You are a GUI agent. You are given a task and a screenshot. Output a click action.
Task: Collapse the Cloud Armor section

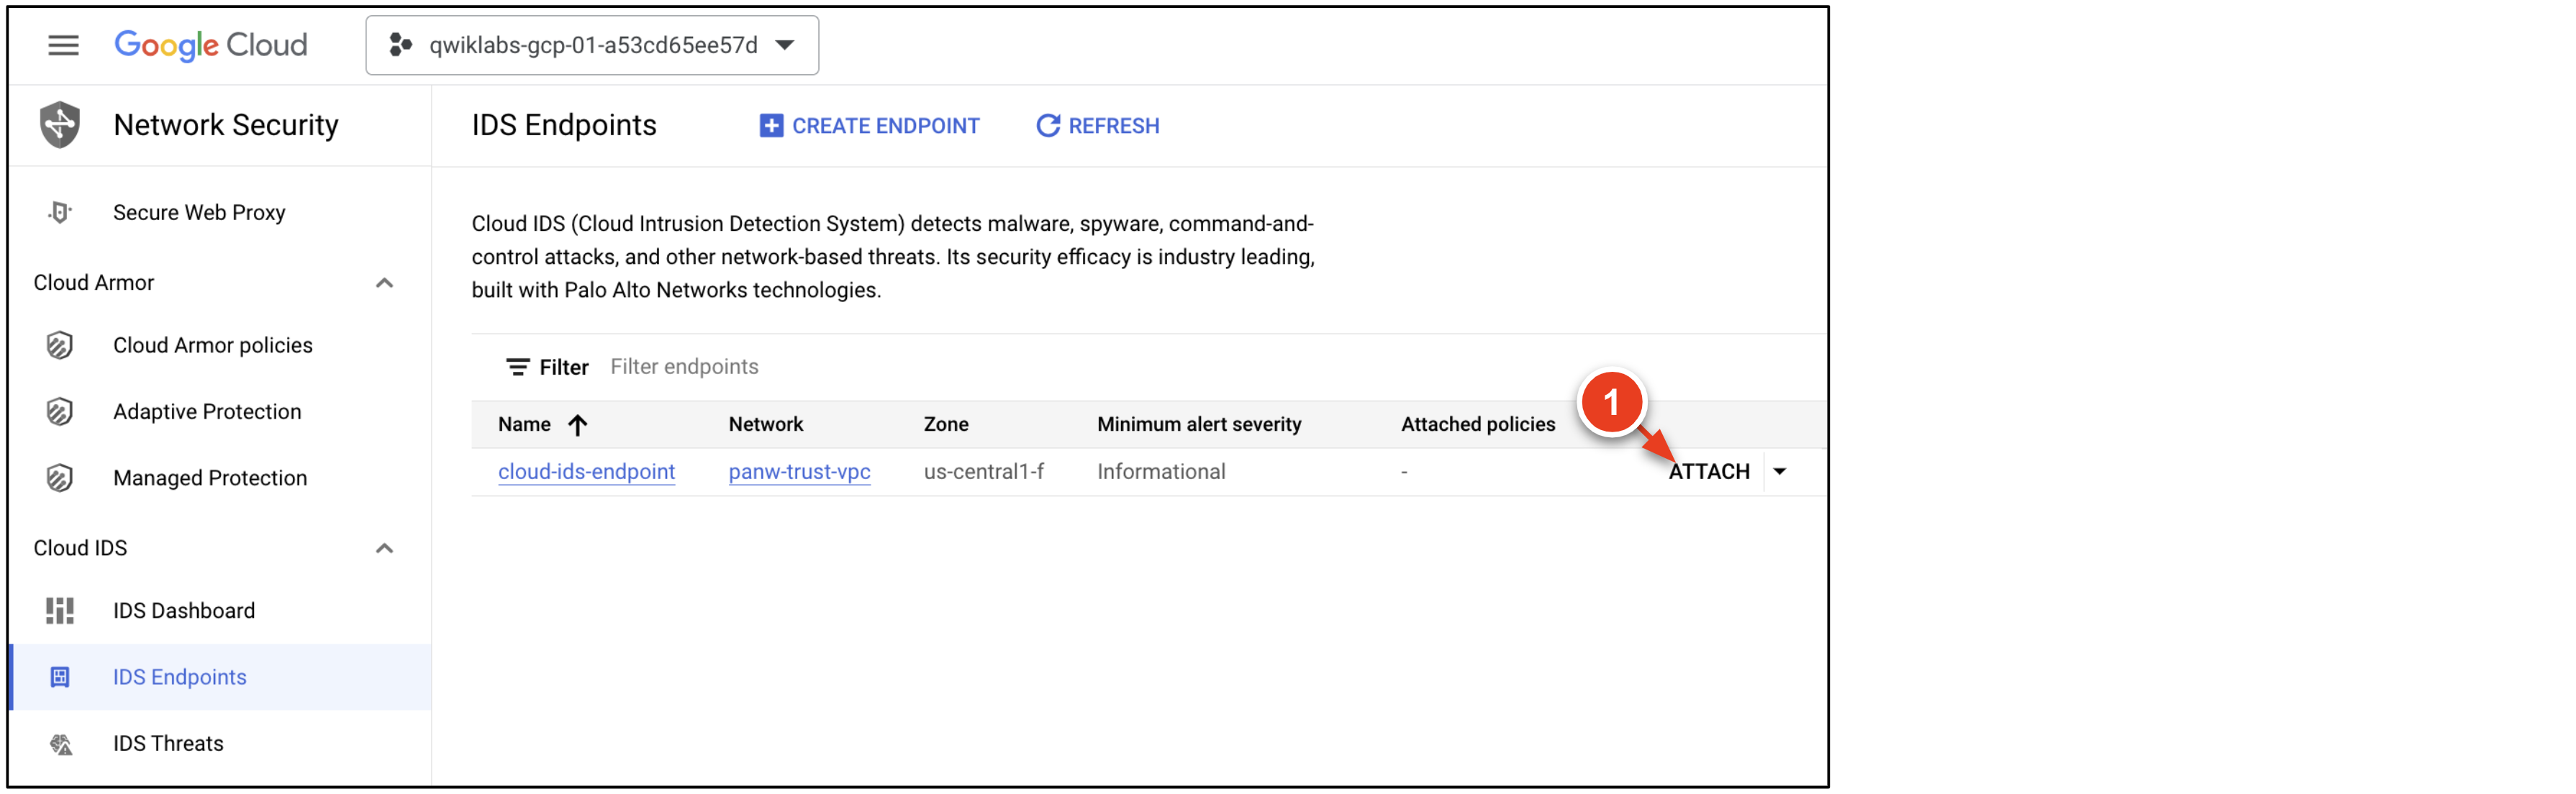coord(384,283)
